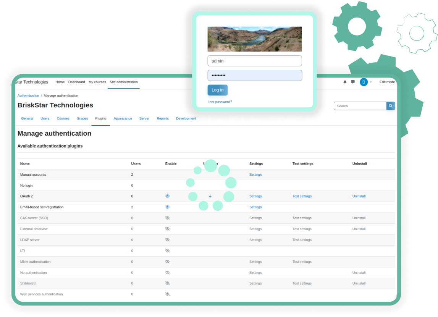Viewport: 438px width, 317px height.
Task: Click the password field in login box
Action: pos(254,75)
